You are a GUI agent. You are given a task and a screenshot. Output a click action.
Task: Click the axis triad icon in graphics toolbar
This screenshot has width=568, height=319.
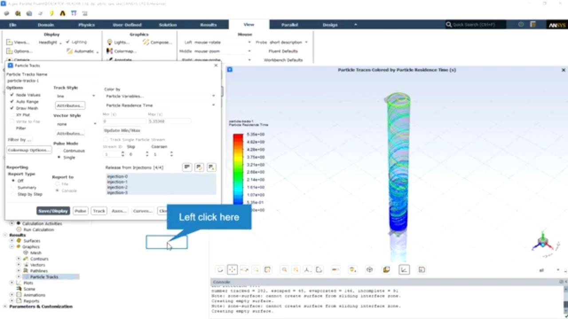[x=307, y=269]
